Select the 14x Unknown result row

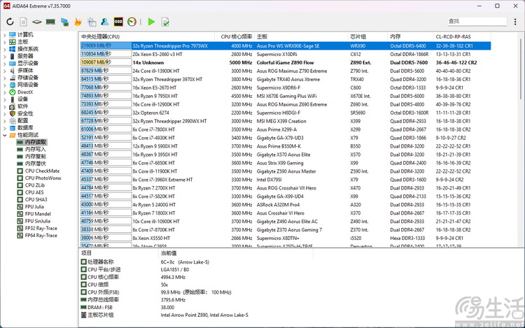(286, 62)
